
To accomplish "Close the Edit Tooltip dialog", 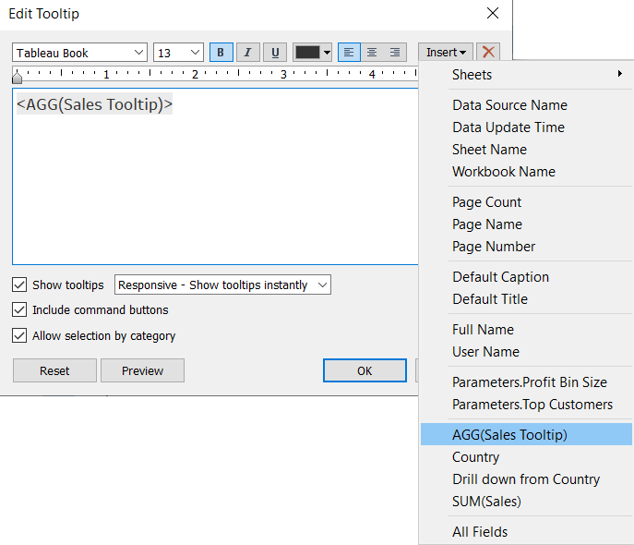I will (x=493, y=13).
